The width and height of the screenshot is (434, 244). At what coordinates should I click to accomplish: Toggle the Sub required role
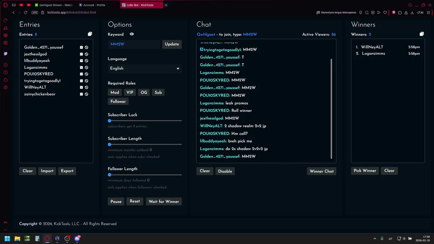pyautogui.click(x=158, y=93)
